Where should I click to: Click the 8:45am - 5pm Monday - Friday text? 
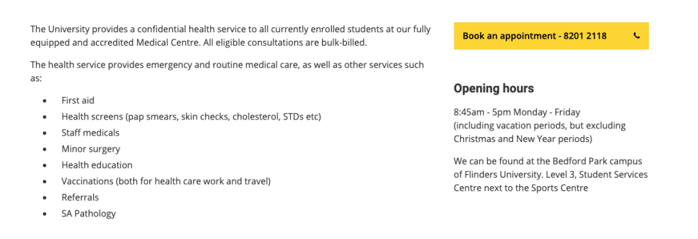pyautogui.click(x=517, y=112)
